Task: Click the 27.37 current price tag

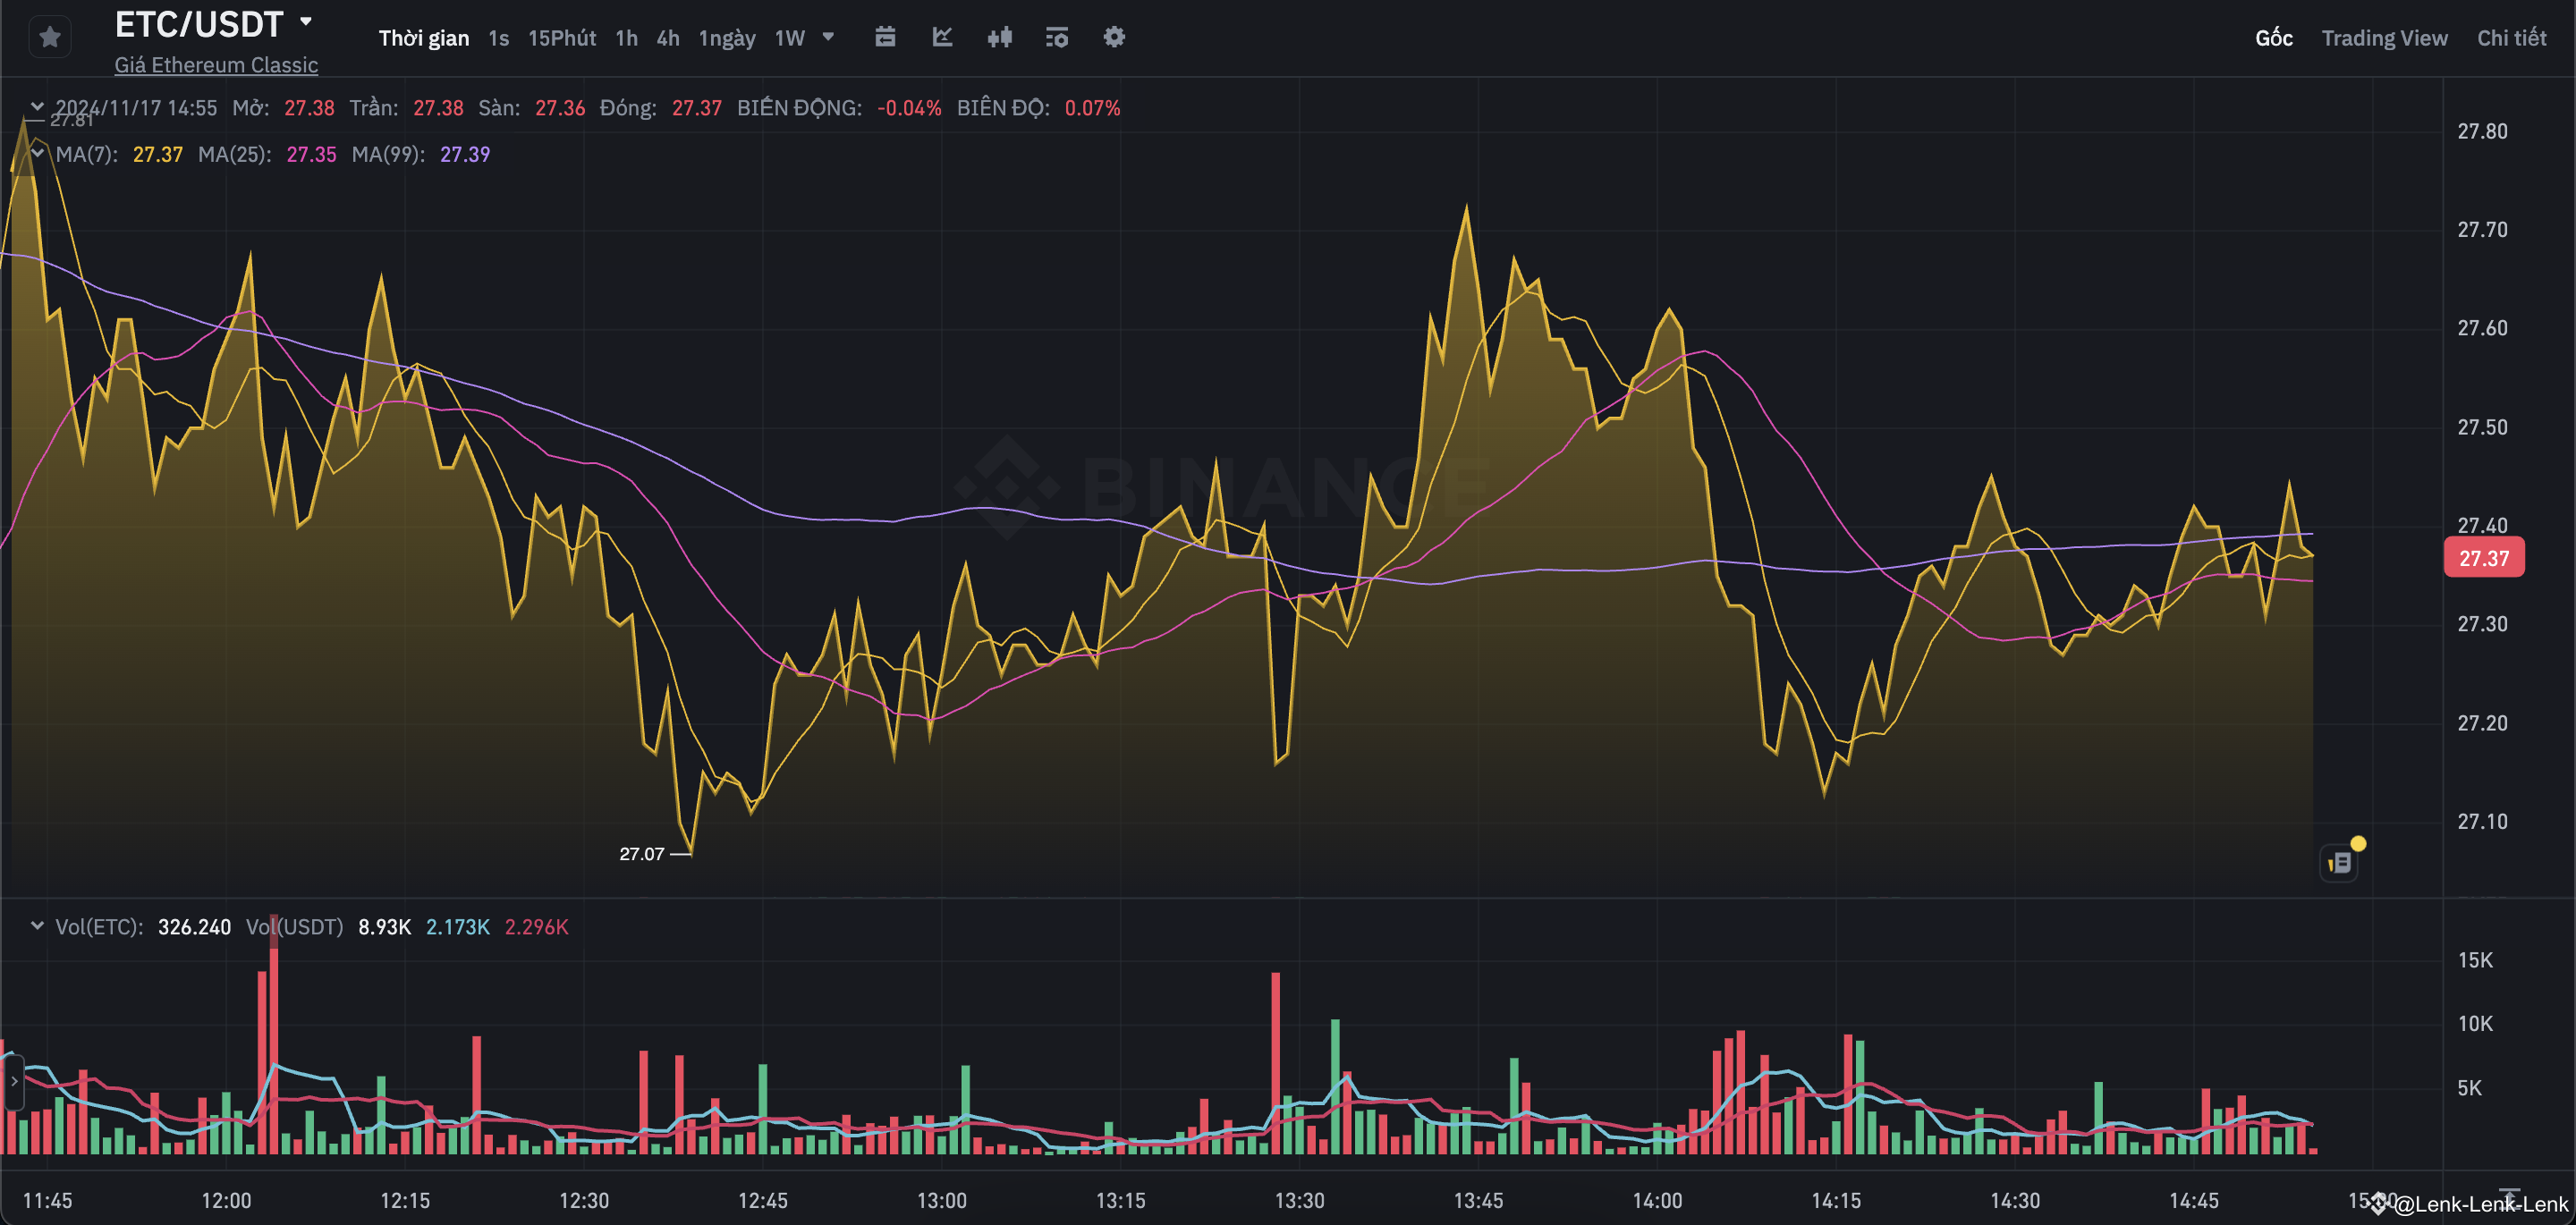Action: (2486, 558)
